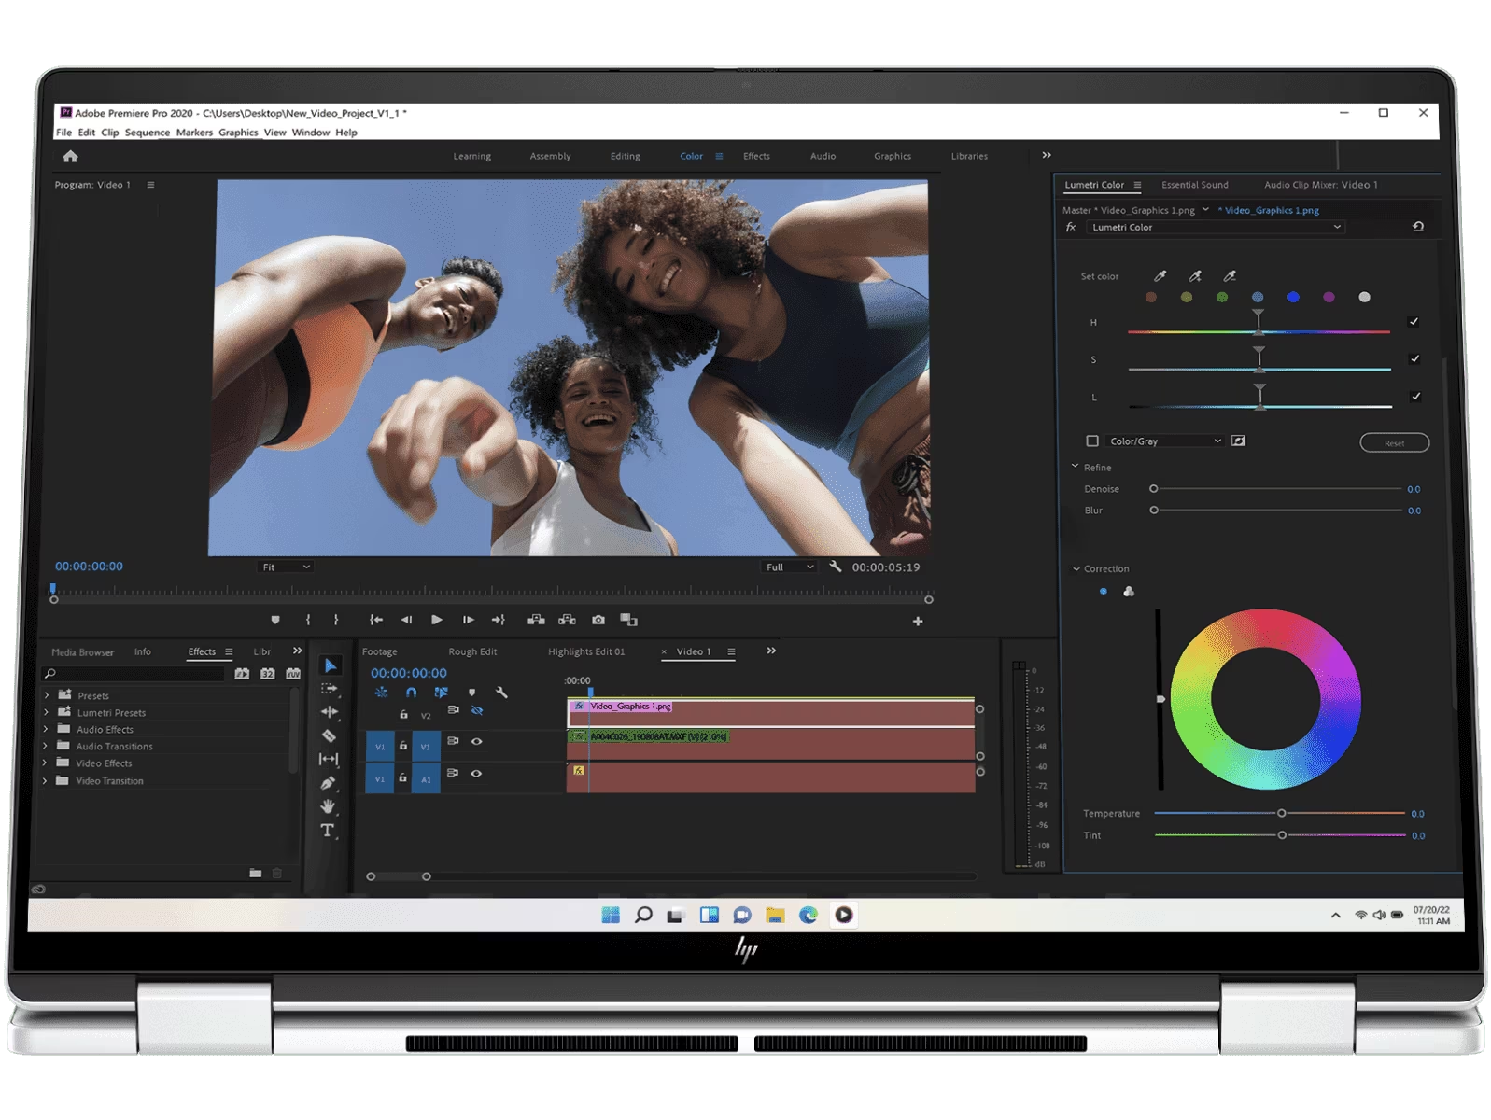
Task: Click the Extract button in Program monitor
Action: 567,620
